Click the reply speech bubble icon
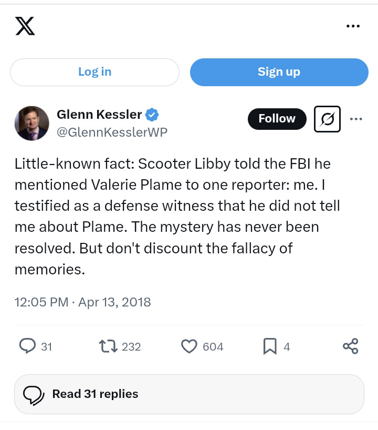The width and height of the screenshot is (378, 430). [x=27, y=346]
